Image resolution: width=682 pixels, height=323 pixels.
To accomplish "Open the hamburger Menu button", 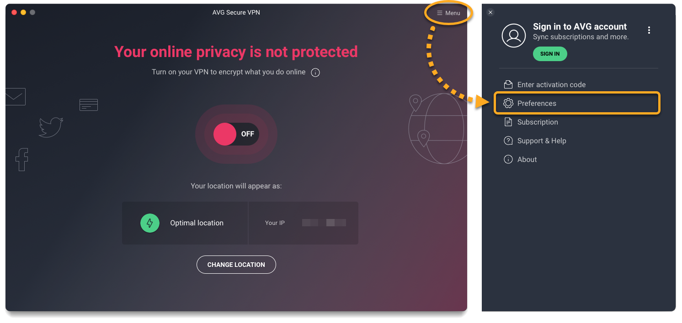I will click(448, 13).
